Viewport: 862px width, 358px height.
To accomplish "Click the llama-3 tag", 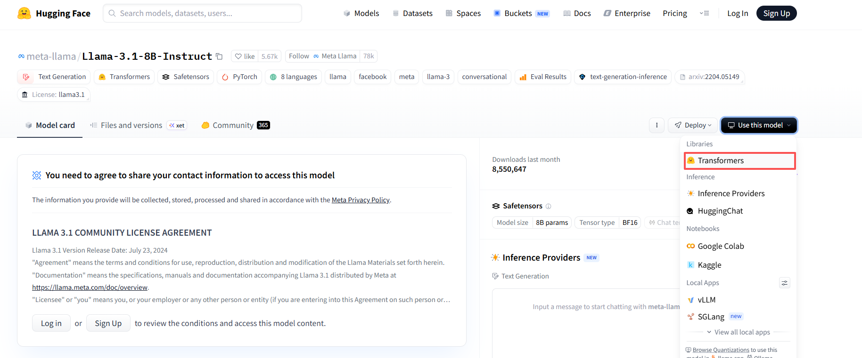I will [438, 77].
